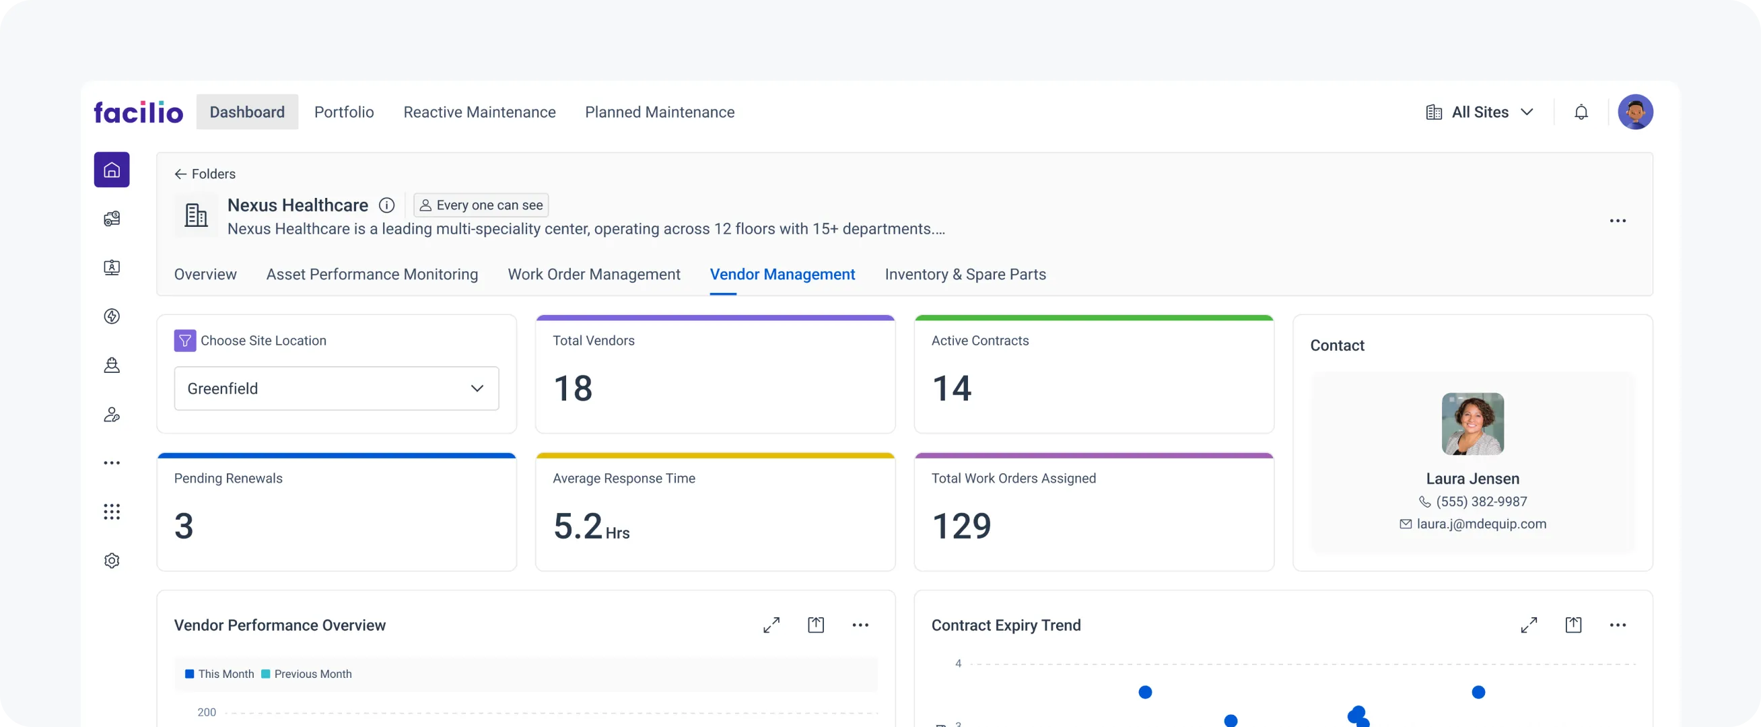Open the Greenfield site location dropdown
This screenshot has width=1761, height=727.
coord(337,388)
